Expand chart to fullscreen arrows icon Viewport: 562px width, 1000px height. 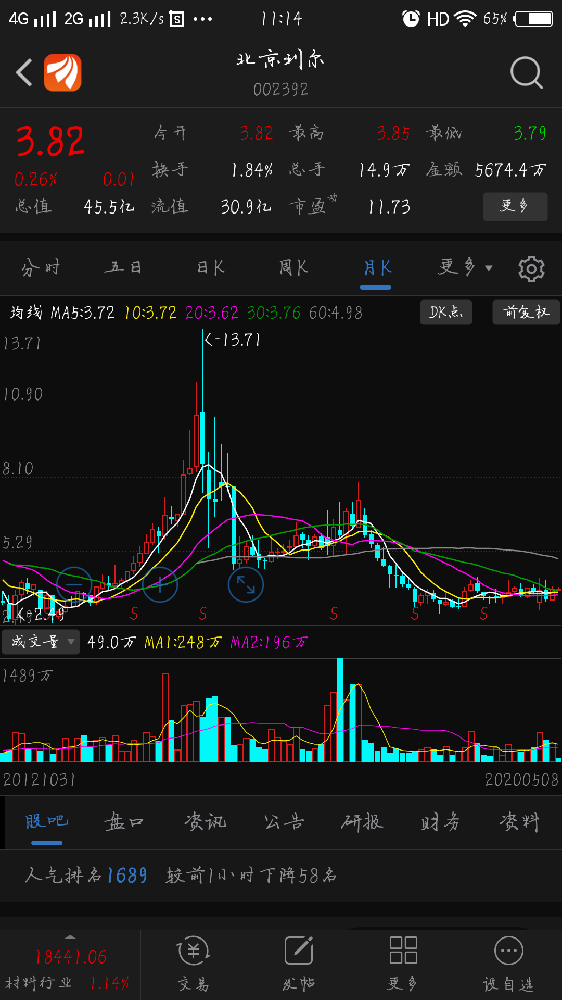[x=246, y=584]
